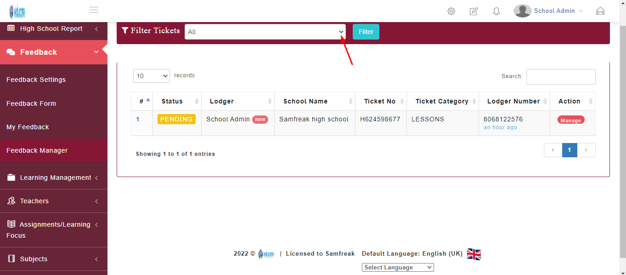The height and width of the screenshot is (275, 626).
Task: Open My Feedback in sidebar
Action: 28,127
